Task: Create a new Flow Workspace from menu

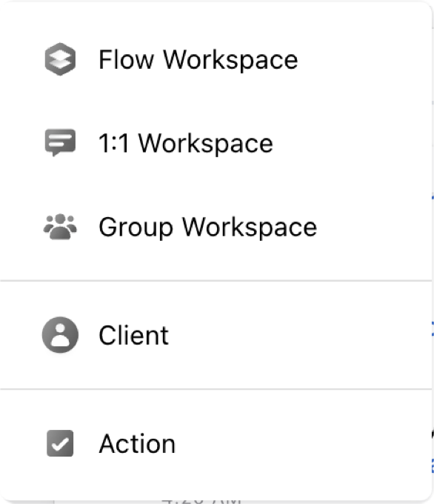Action: point(216,59)
